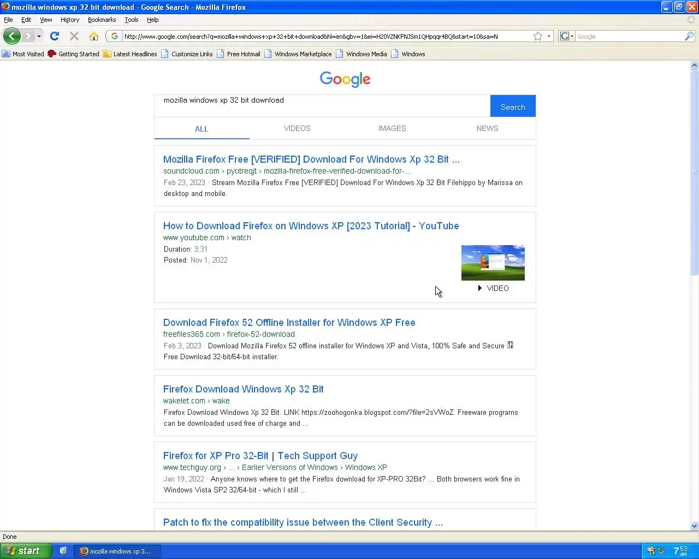Click the Internet Explorer quick launch icon

[63, 551]
